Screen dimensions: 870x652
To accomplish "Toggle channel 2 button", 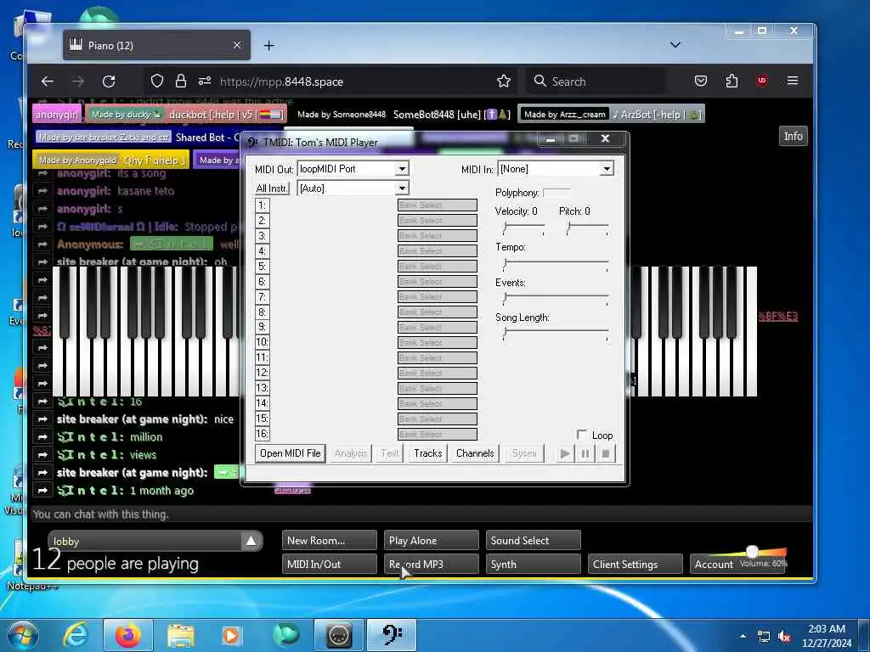I will tap(262, 221).
